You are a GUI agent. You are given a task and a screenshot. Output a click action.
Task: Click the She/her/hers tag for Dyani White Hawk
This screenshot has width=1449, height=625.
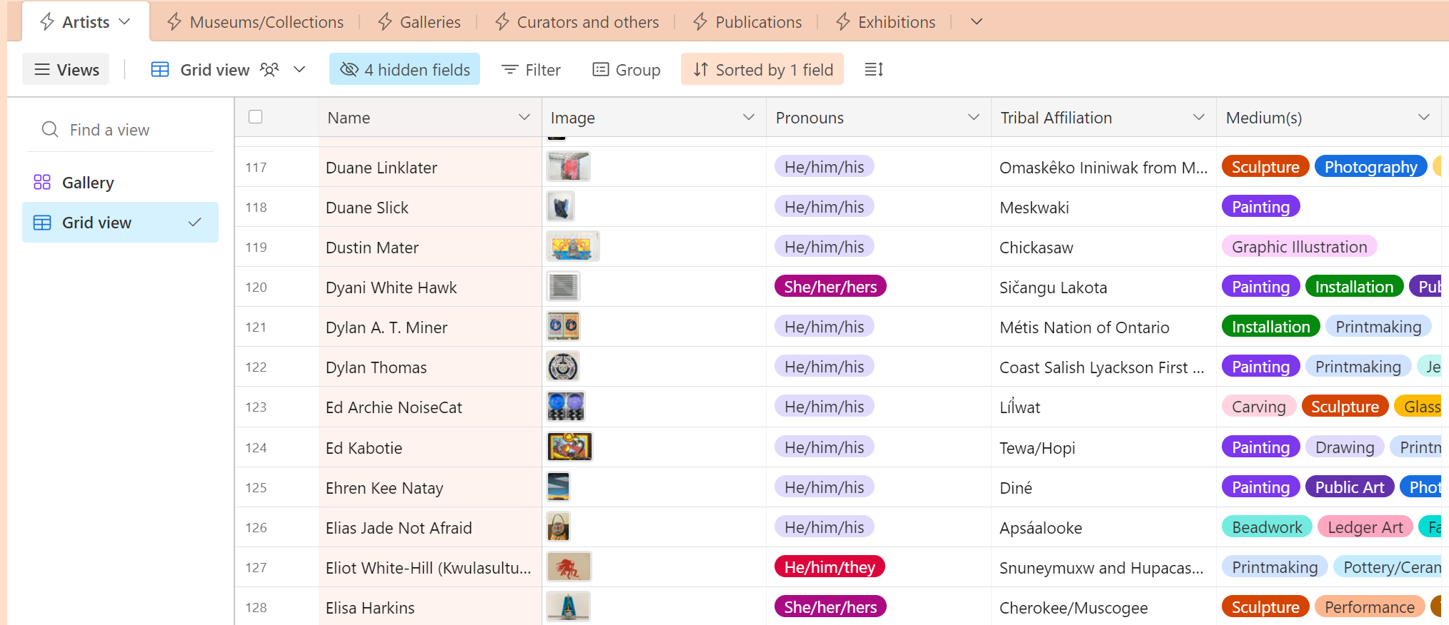830,287
